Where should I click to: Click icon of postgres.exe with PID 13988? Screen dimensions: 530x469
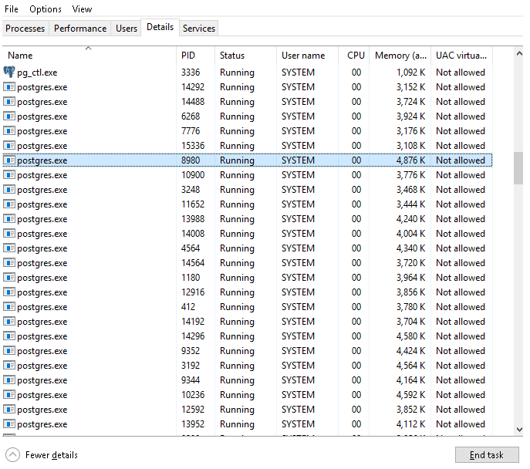[9, 219]
